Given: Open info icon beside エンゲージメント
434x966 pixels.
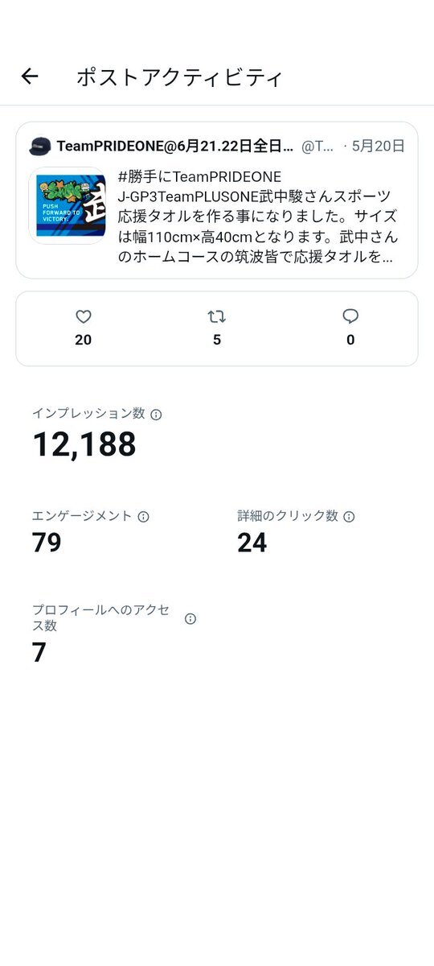Looking at the screenshot, I should click(x=144, y=517).
